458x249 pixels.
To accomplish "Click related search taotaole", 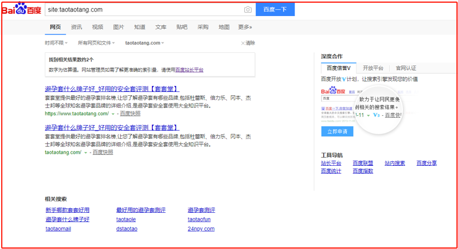I will [126, 219].
